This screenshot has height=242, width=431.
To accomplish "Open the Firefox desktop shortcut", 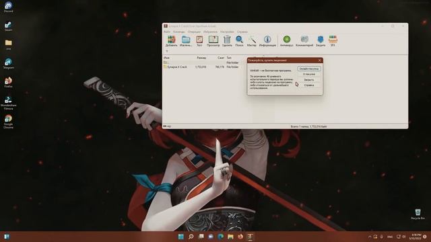I will pos(8,82).
